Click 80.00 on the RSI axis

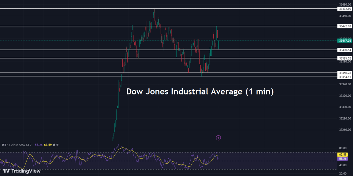pos(342,148)
